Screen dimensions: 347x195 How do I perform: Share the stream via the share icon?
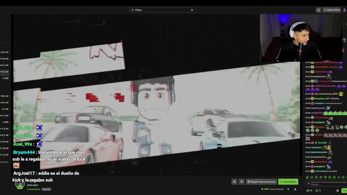pos(288,189)
